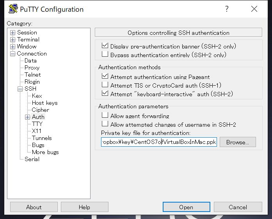Collapse the SSH tree node
The width and height of the screenshot is (272, 219).
(x=20, y=89)
